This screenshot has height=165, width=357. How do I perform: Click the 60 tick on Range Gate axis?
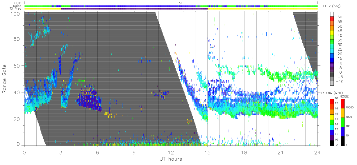[17, 65]
